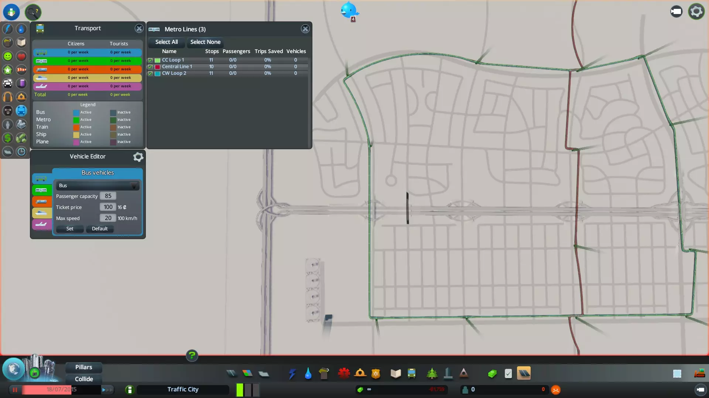Open the Water and sewage build menu

[x=308, y=374]
